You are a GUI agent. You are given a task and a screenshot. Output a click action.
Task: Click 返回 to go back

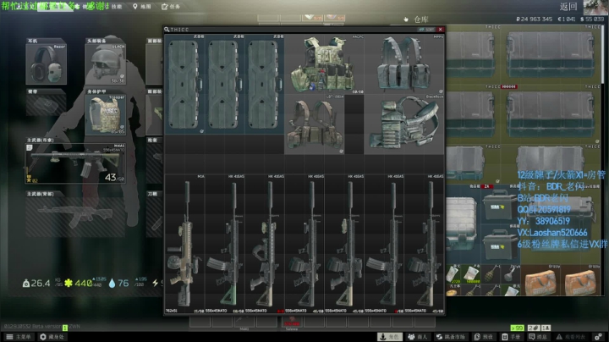pyautogui.click(x=568, y=6)
